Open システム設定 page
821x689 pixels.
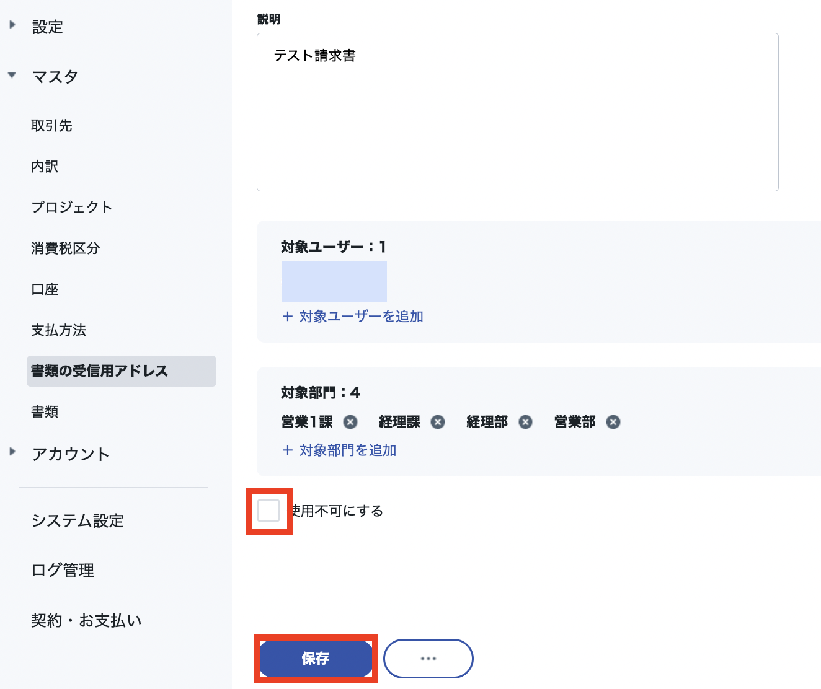pyautogui.click(x=78, y=520)
